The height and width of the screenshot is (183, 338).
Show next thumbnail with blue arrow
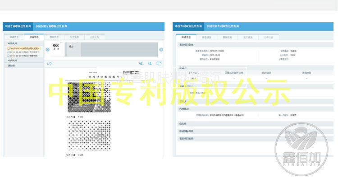point(161,49)
